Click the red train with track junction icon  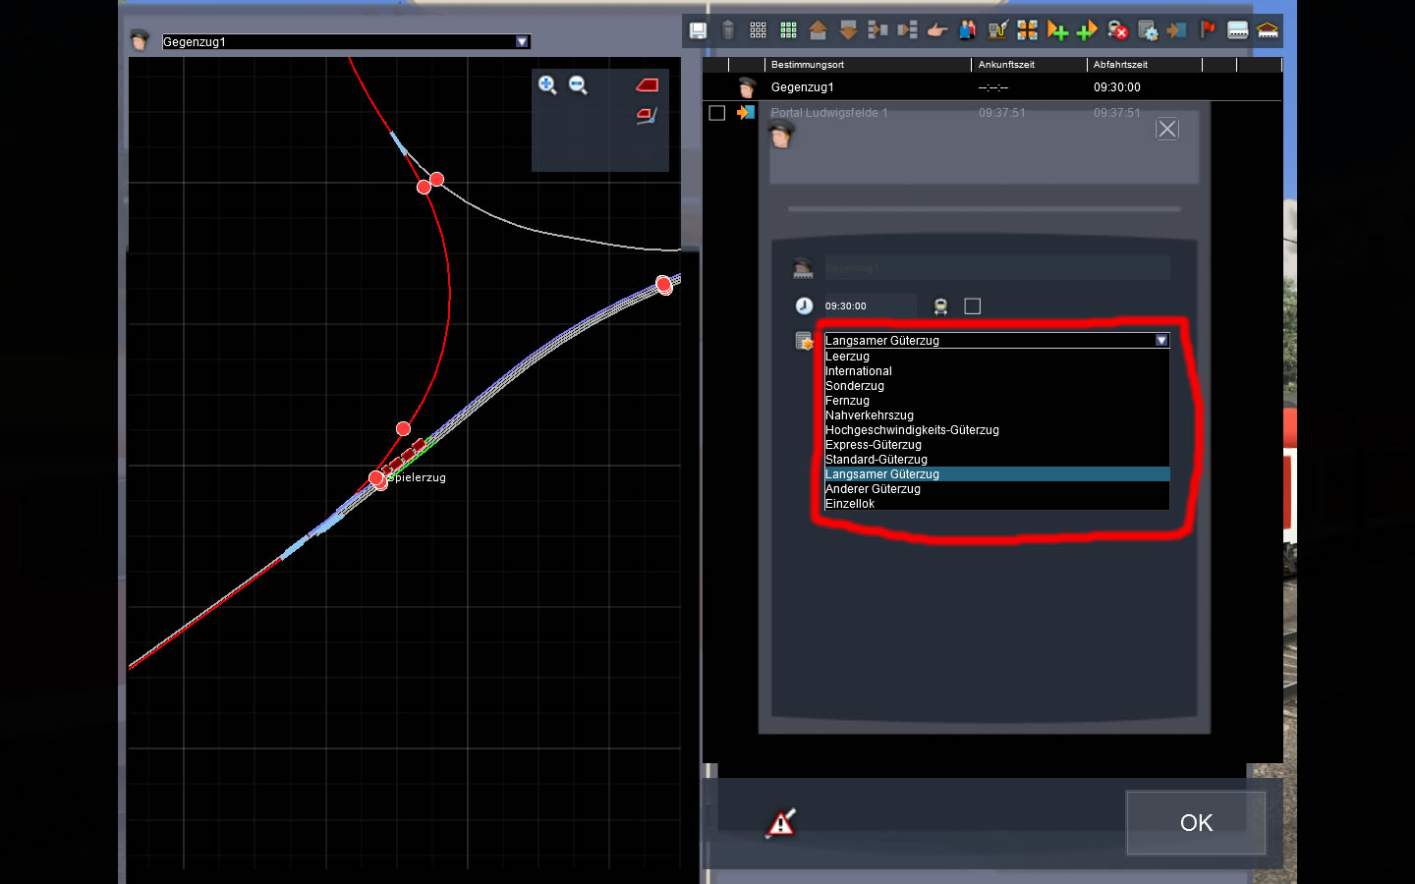coord(647,116)
